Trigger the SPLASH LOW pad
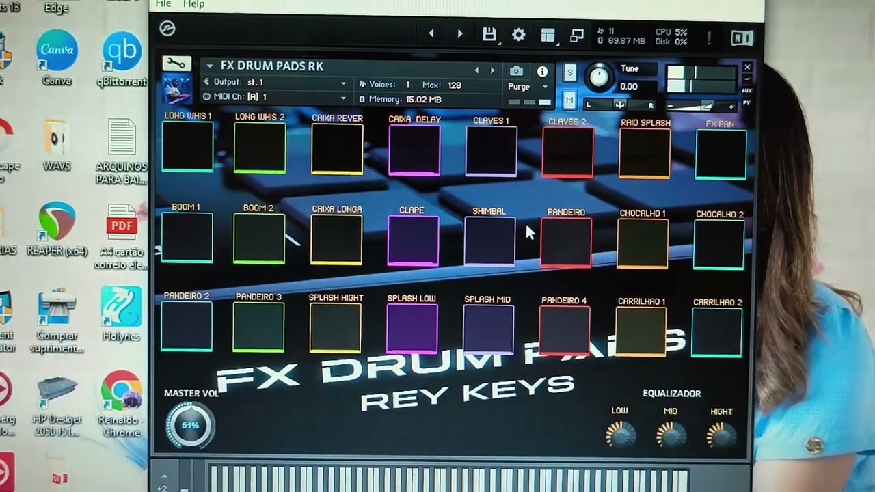This screenshot has height=492, width=875. [412, 330]
